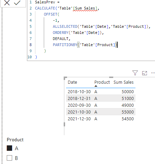The width and height of the screenshot is (155, 164).
Task: Click line number 10 in the editor gutter
Action: click(x=30, y=57)
